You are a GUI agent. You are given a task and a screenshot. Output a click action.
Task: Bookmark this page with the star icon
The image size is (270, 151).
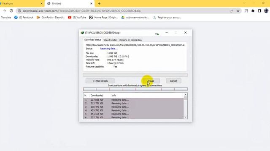click(238, 11)
